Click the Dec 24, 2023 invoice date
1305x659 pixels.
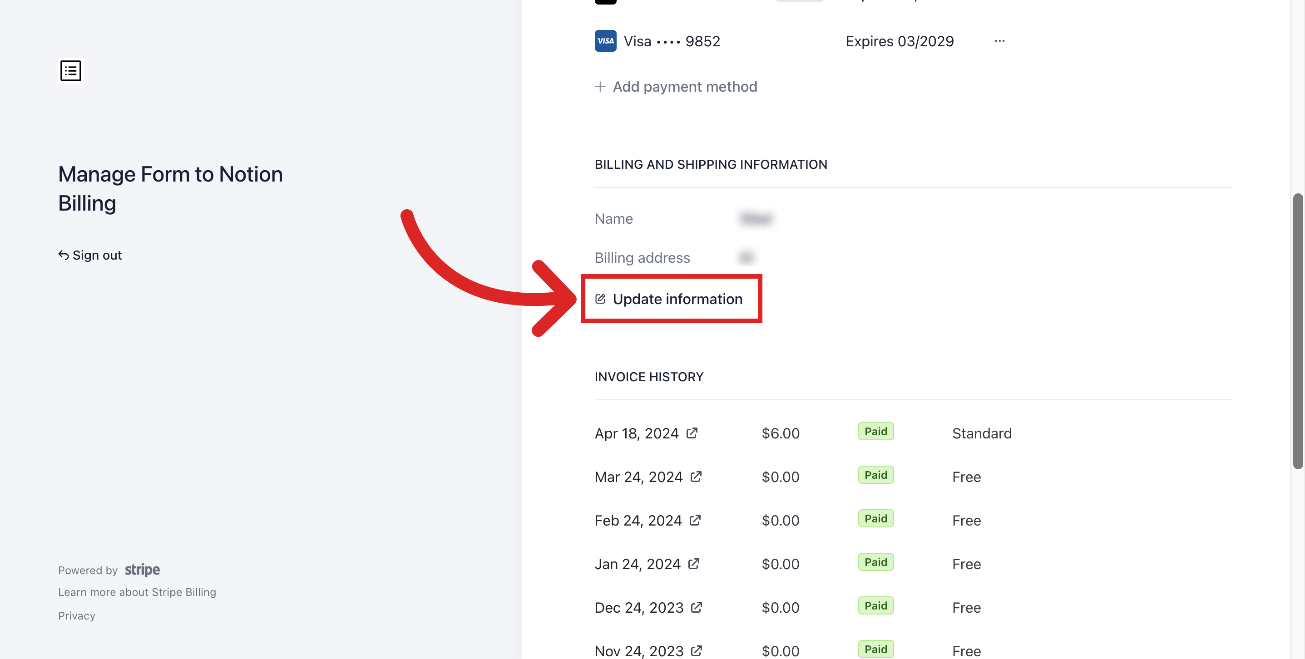pyautogui.click(x=639, y=607)
